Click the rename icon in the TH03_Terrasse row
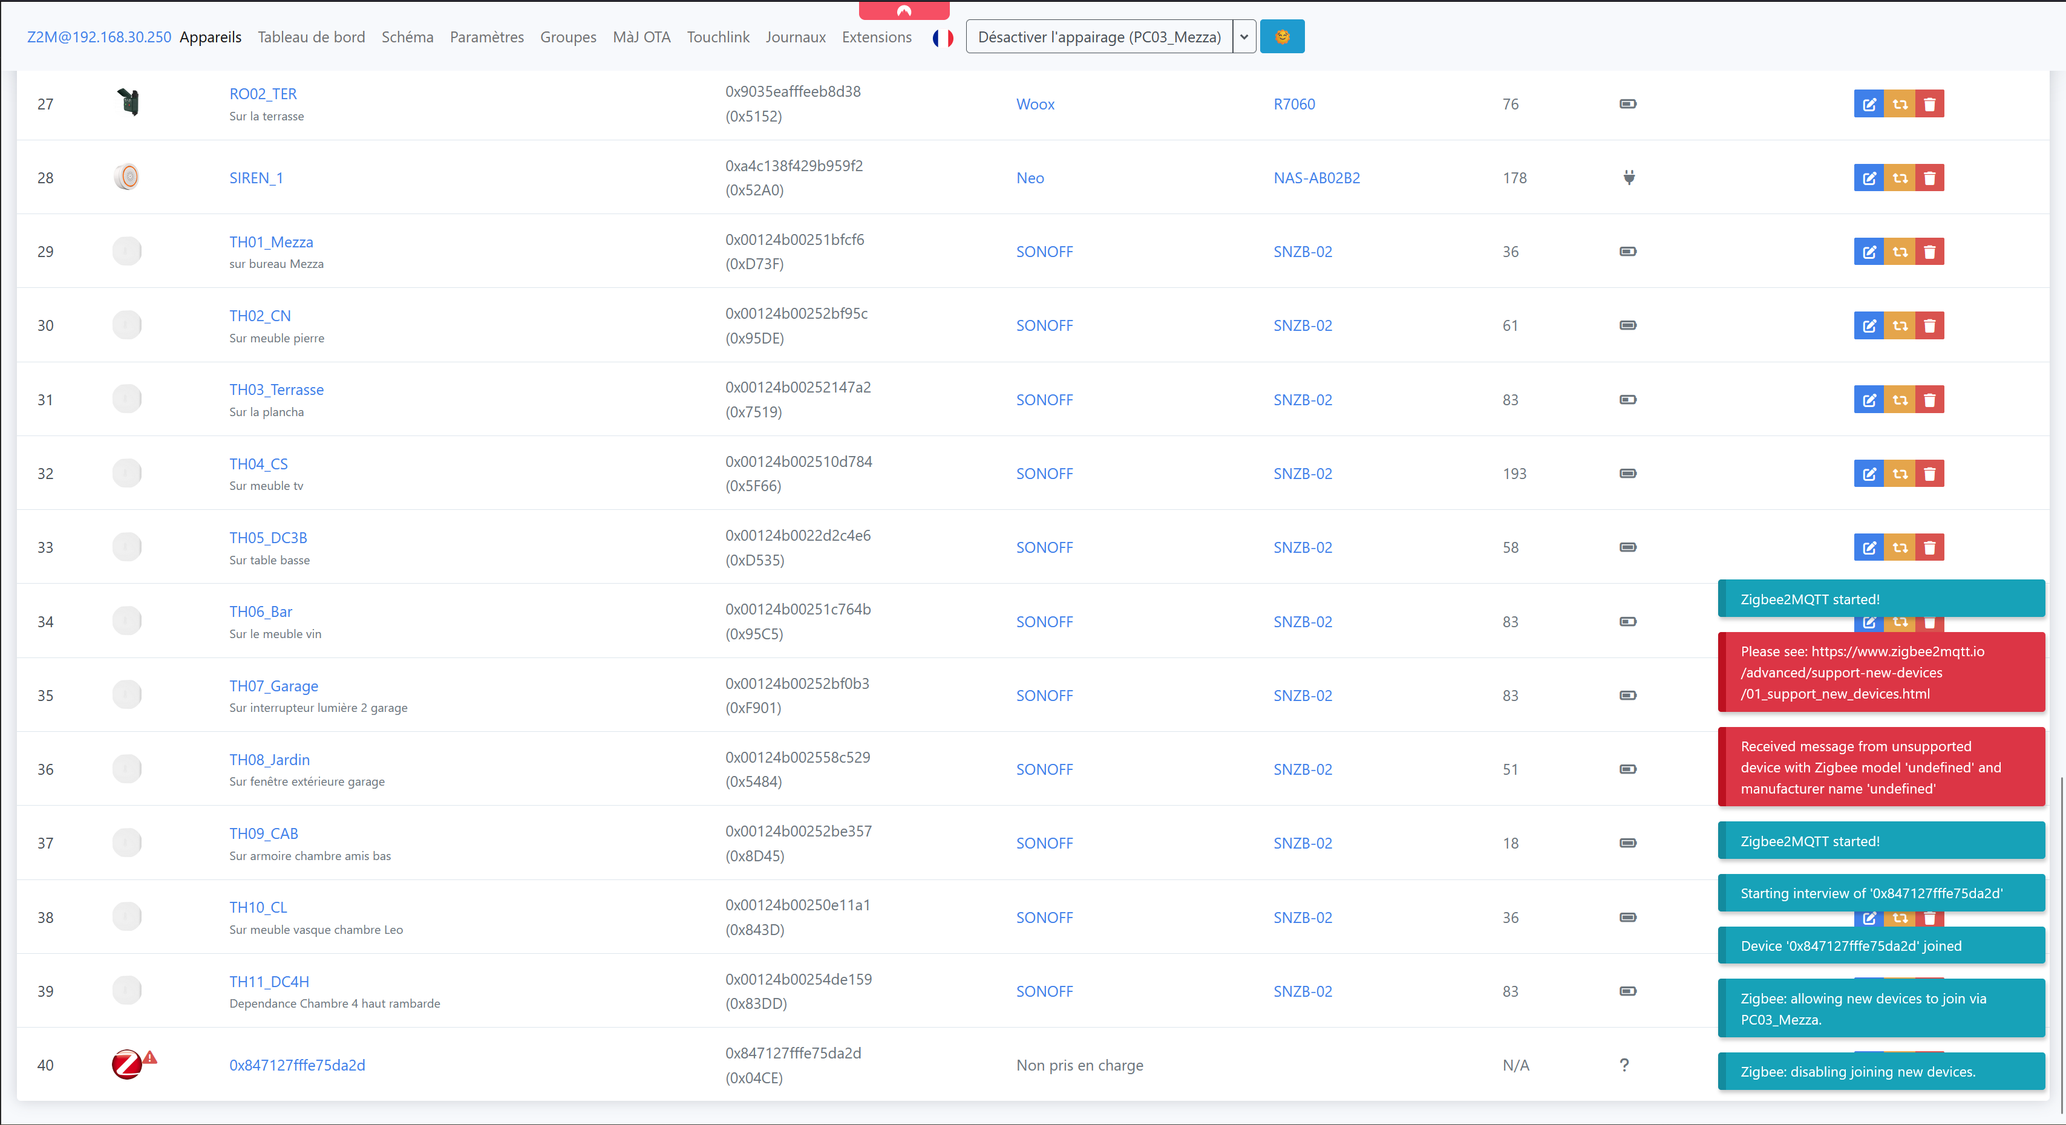The image size is (2066, 1125). pos(1869,399)
